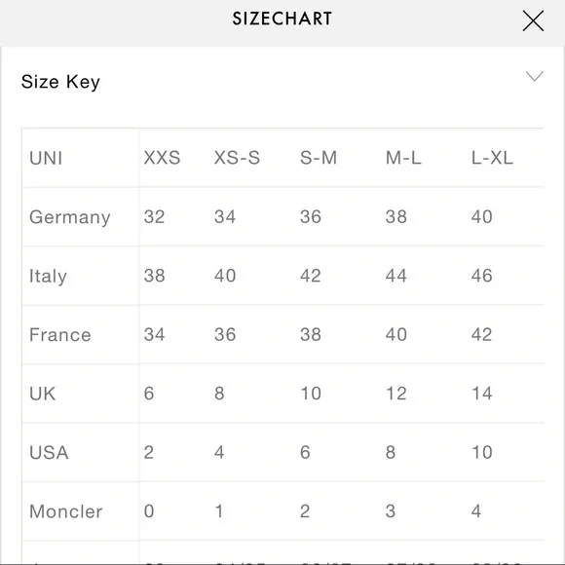
Task: Close the size chart dialog
Action: pyautogui.click(x=533, y=20)
